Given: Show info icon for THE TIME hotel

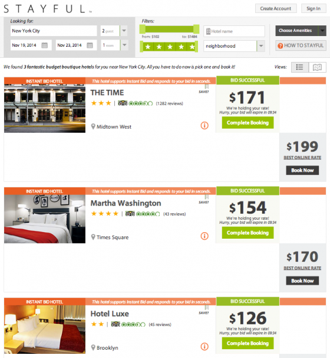Looking at the screenshot, I should click(204, 125).
